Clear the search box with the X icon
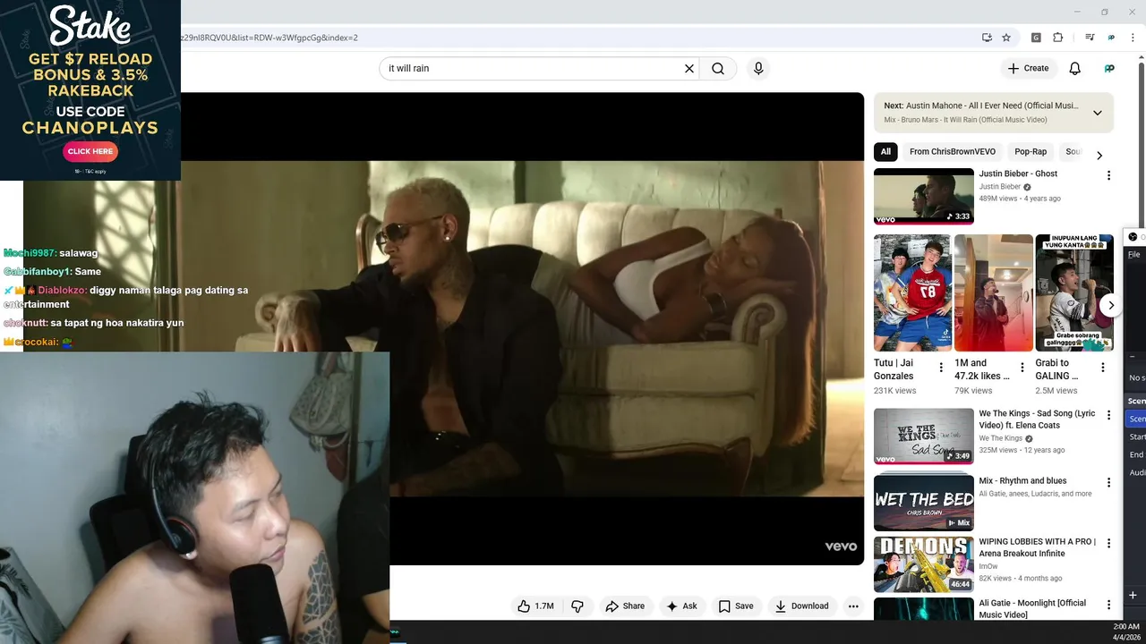 (x=689, y=68)
